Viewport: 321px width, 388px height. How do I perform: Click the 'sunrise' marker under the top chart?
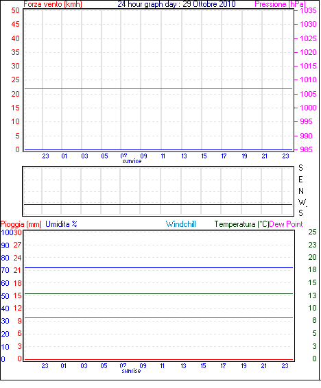click(x=132, y=161)
